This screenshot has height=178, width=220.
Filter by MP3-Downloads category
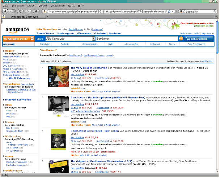point(11,72)
